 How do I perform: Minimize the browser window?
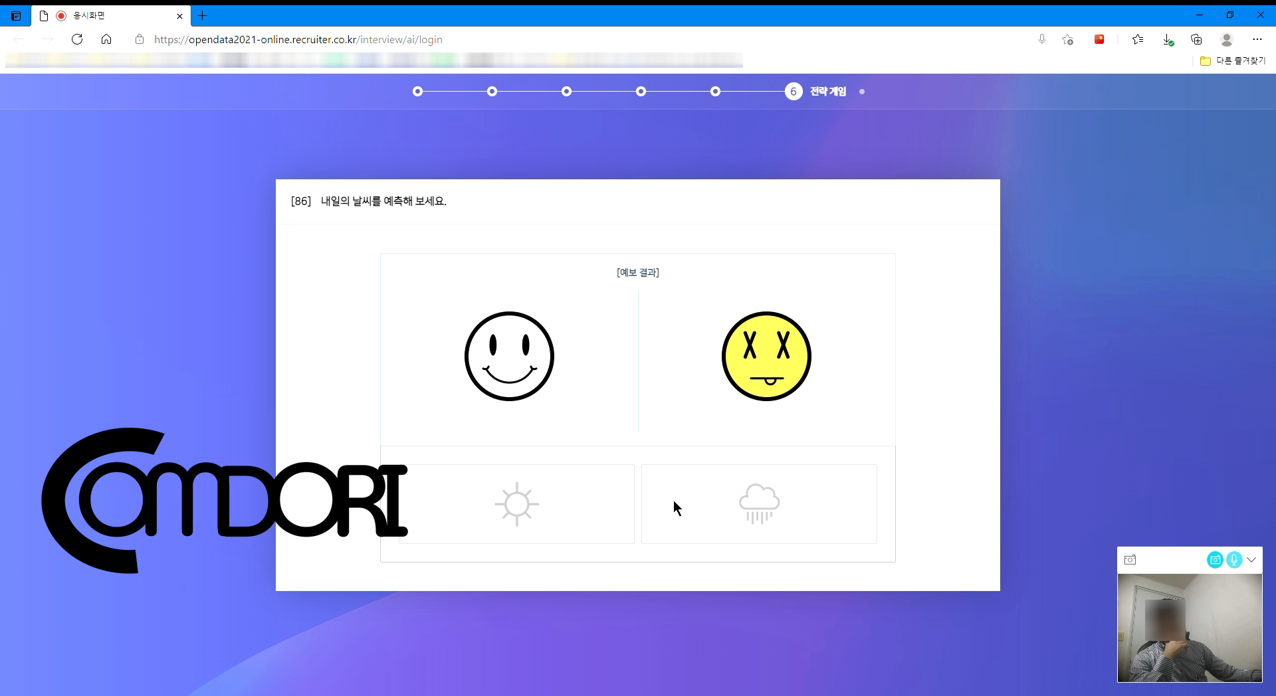coord(1200,15)
